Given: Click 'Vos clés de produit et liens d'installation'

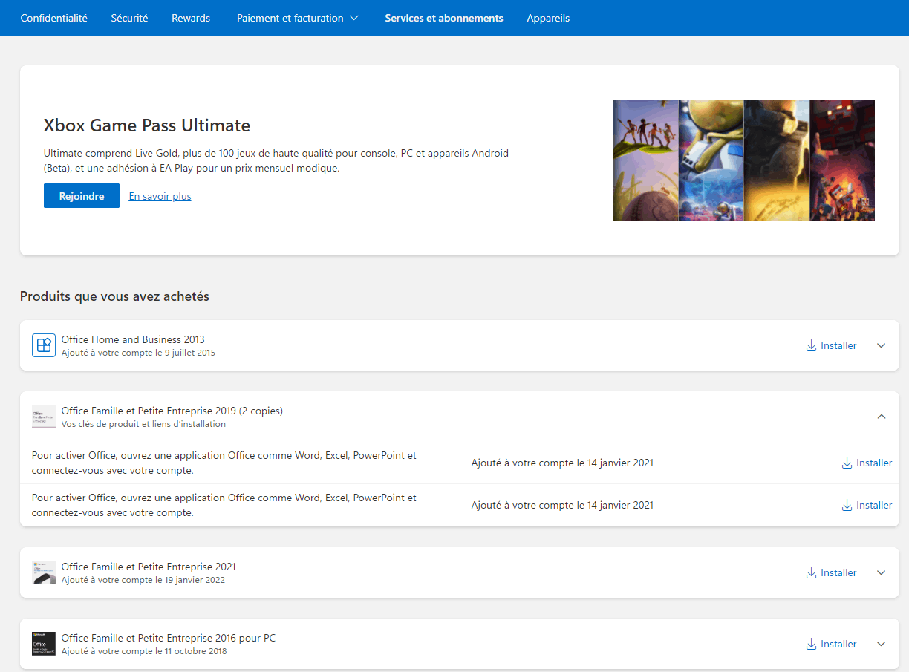Looking at the screenshot, I should pos(143,424).
